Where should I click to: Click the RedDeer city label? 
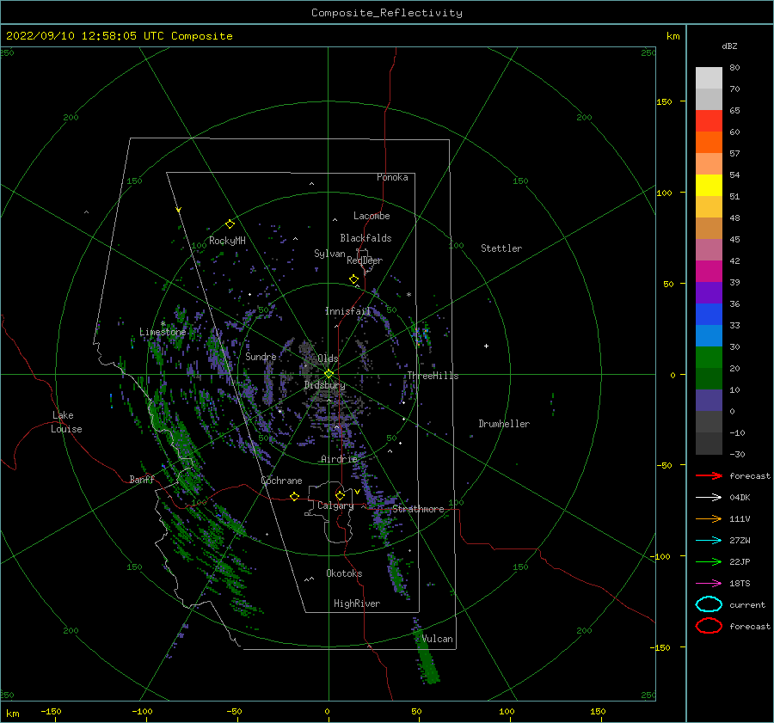[365, 260]
